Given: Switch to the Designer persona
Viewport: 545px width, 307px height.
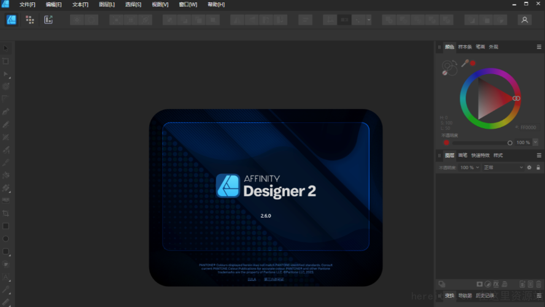Looking at the screenshot, I should (x=12, y=20).
